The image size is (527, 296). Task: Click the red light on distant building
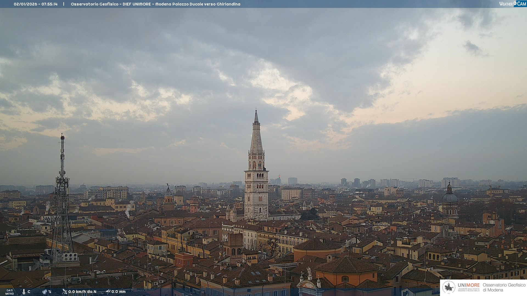tap(279, 176)
